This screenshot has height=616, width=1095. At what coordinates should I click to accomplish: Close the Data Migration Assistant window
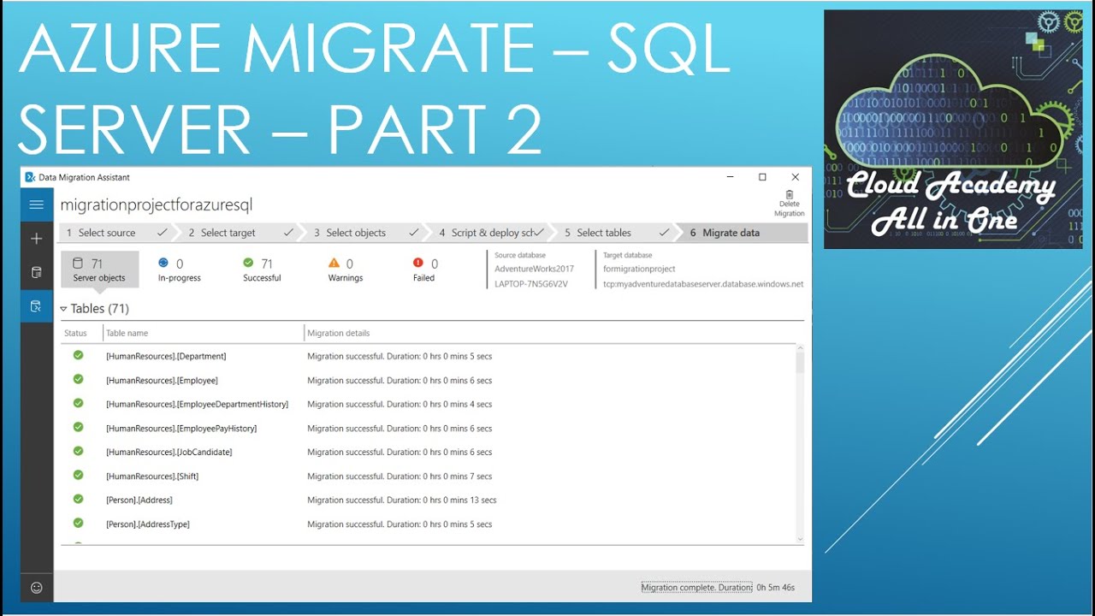tap(795, 177)
